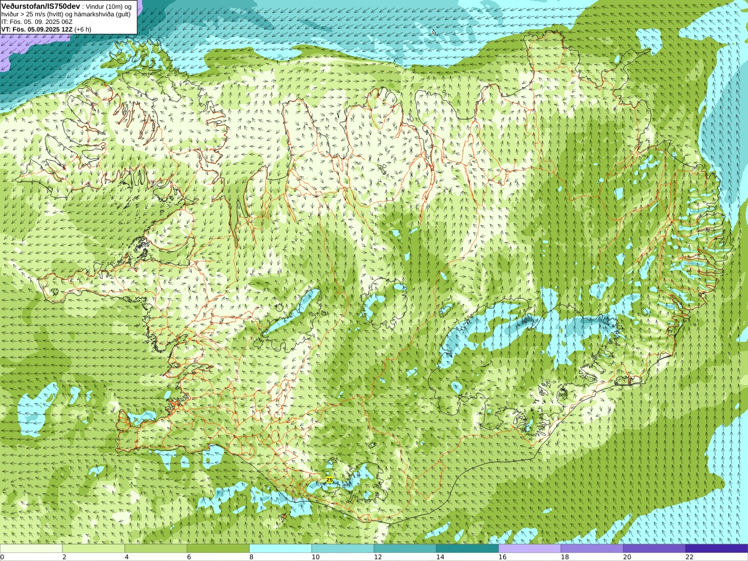Select the 20–22 m/s violet legend swatch
748x561 pixels.
click(654, 549)
